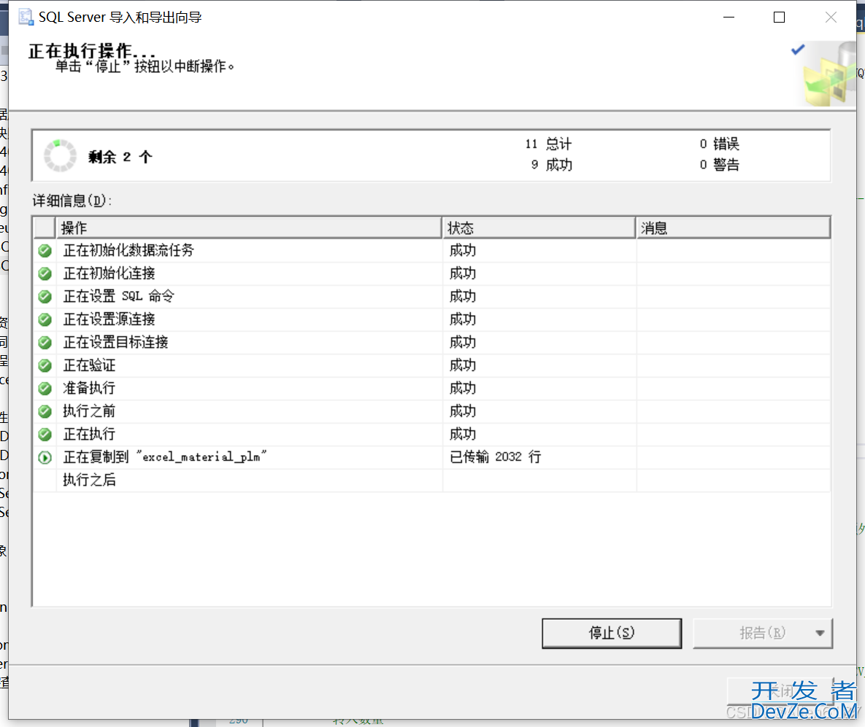Image resolution: width=865 pixels, height=727 pixels.
Task: Click the 0 警告 summary text
Action: click(719, 165)
